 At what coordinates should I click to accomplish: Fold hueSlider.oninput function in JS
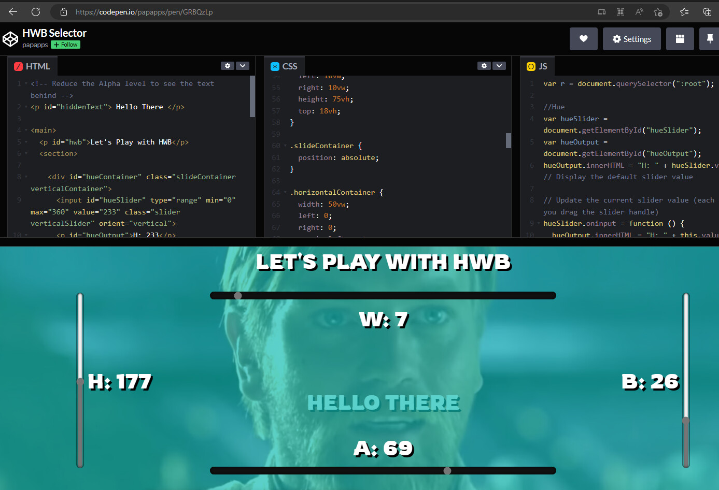pyautogui.click(x=539, y=223)
